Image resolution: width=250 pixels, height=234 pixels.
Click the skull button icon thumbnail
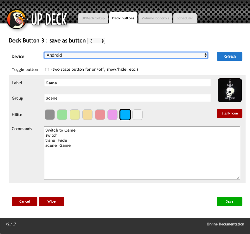pyautogui.click(x=229, y=90)
